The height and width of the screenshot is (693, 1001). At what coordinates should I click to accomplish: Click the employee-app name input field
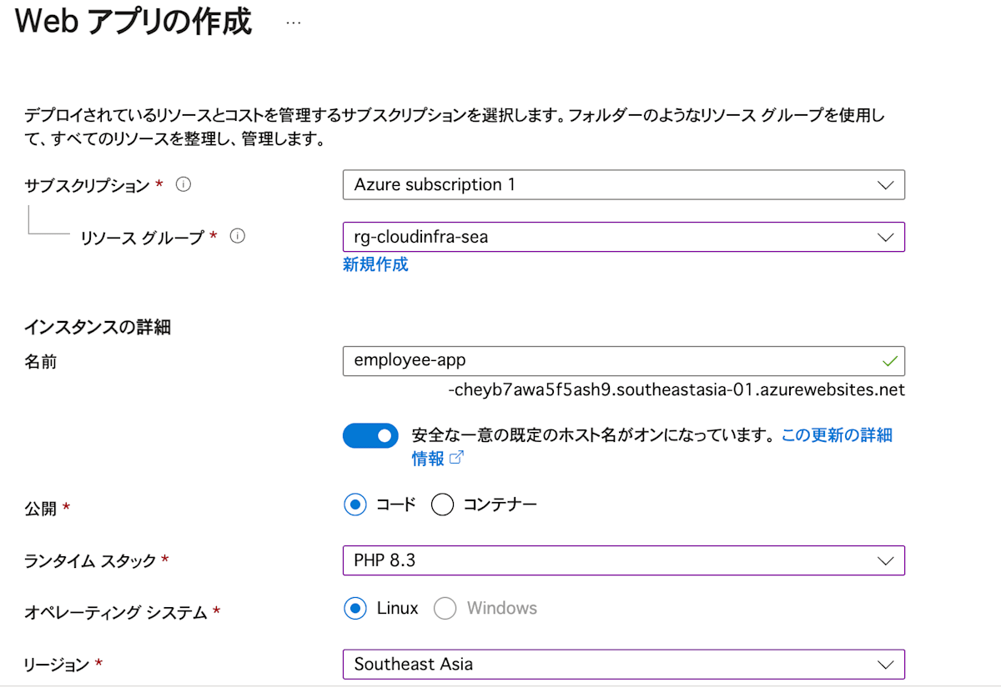(624, 361)
